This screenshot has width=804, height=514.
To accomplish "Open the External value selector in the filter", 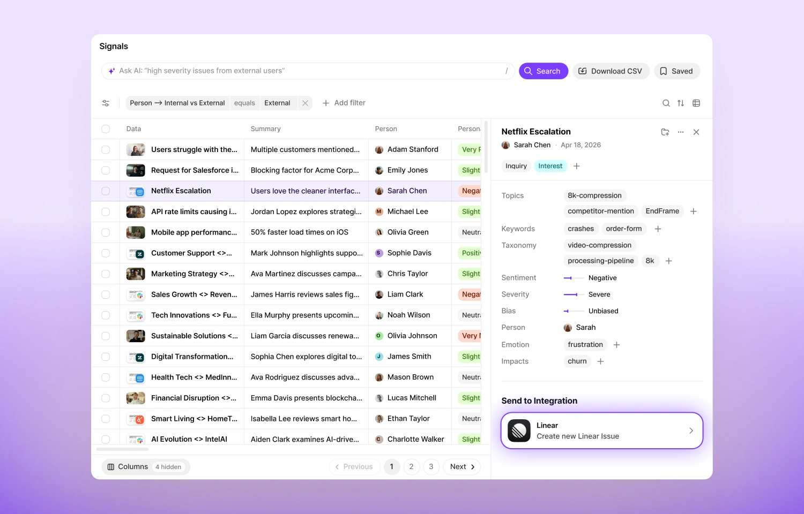I will pos(277,103).
